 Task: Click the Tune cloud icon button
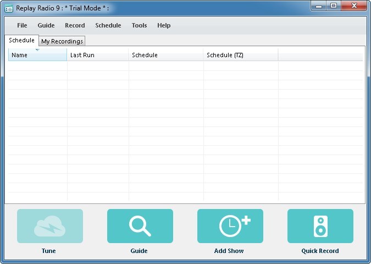click(50, 226)
